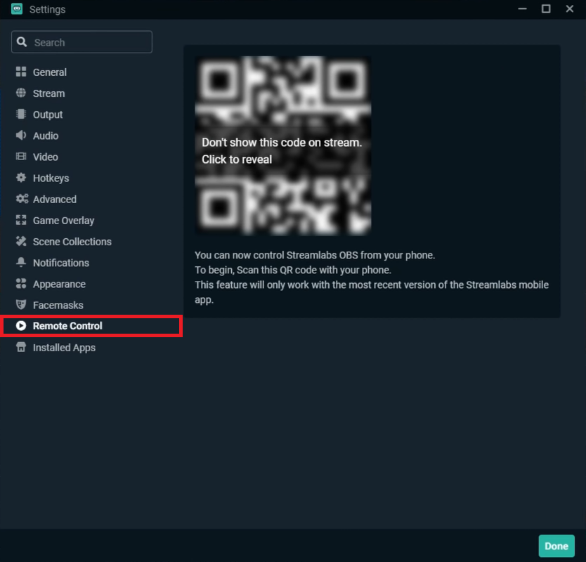586x562 pixels.
Task: Go to Notifications settings
Action: tap(61, 263)
